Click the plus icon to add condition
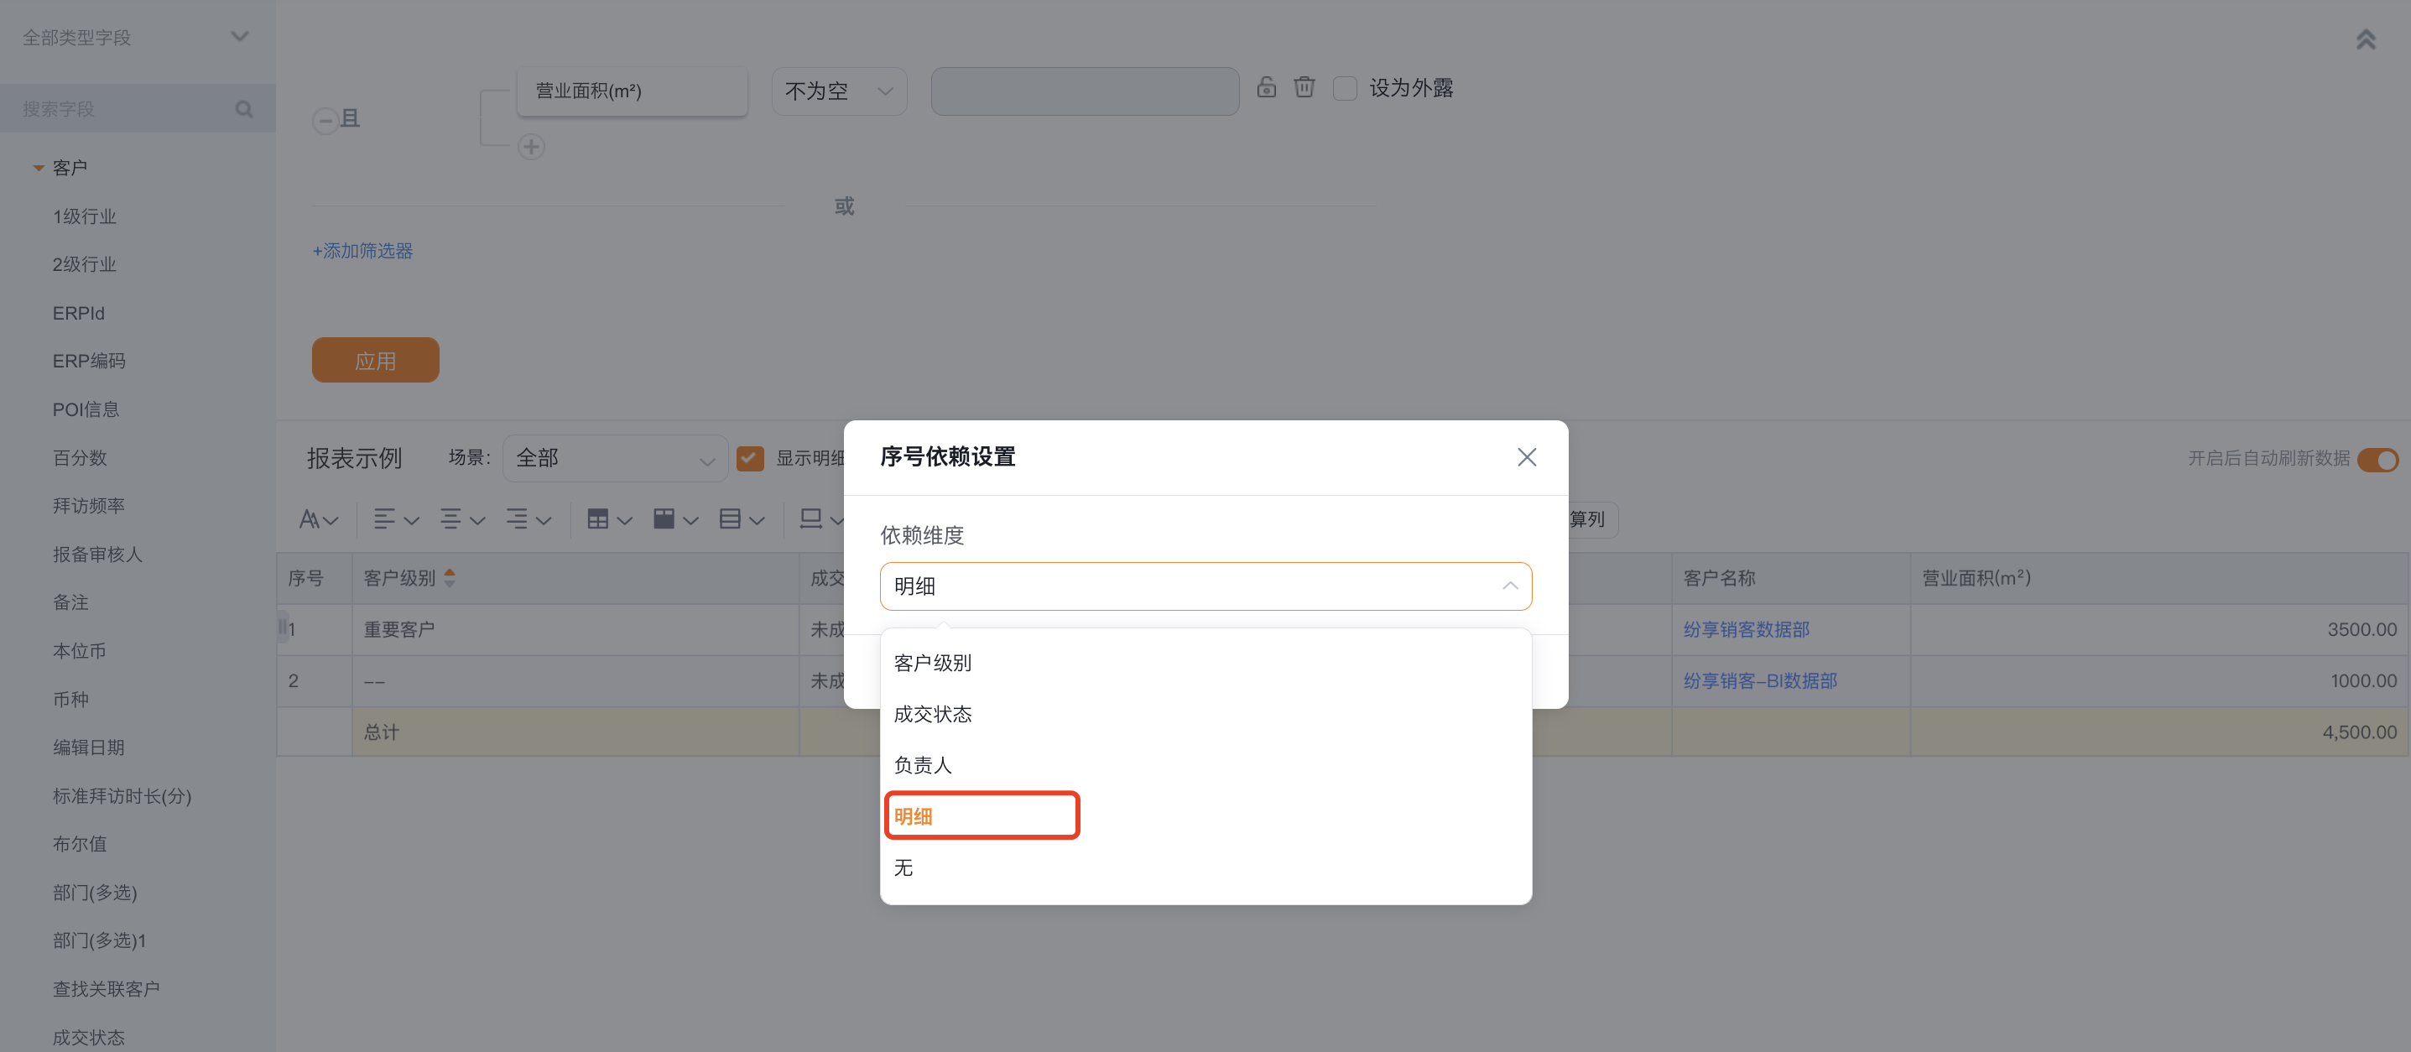Viewport: 2411px width, 1052px height. pos(531,147)
